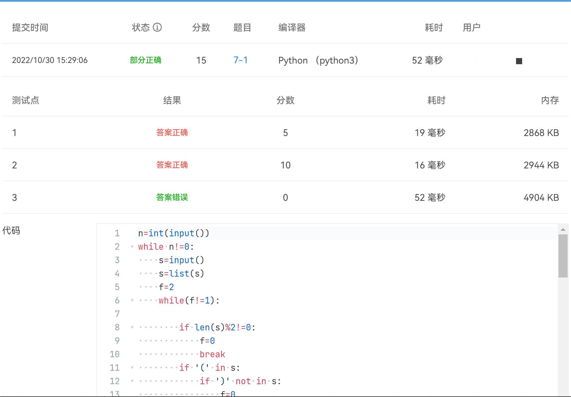
Task: Click score 10 for test point 2
Action: click(285, 165)
